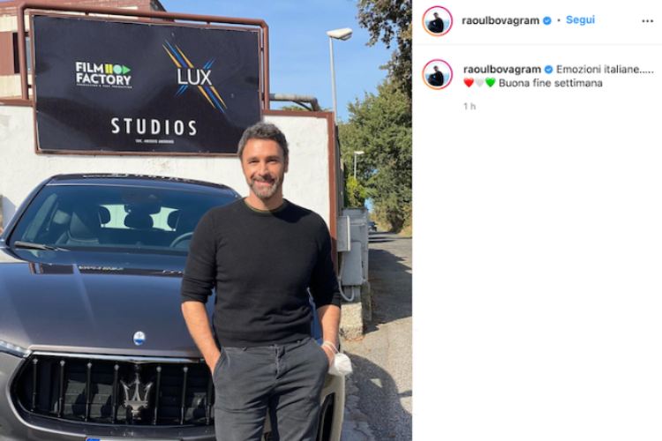Open raoulbovagram profile from the header username
The width and height of the screenshot is (662, 441).
click(x=500, y=20)
